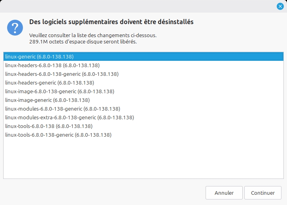287x205 pixels.
Task: Close the dialog with the blue X icon
Action: point(280,6)
